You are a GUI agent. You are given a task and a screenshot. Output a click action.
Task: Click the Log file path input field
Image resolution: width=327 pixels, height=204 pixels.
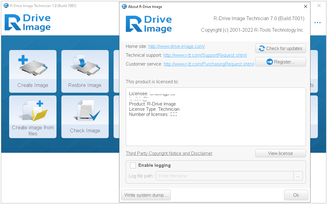pyautogui.click(x=225, y=176)
